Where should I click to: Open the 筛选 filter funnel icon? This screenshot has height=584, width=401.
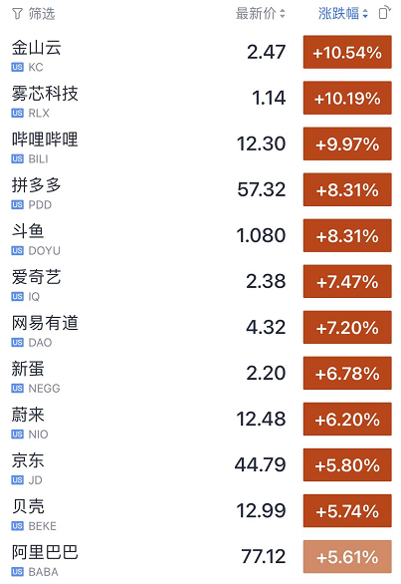pos(17,14)
